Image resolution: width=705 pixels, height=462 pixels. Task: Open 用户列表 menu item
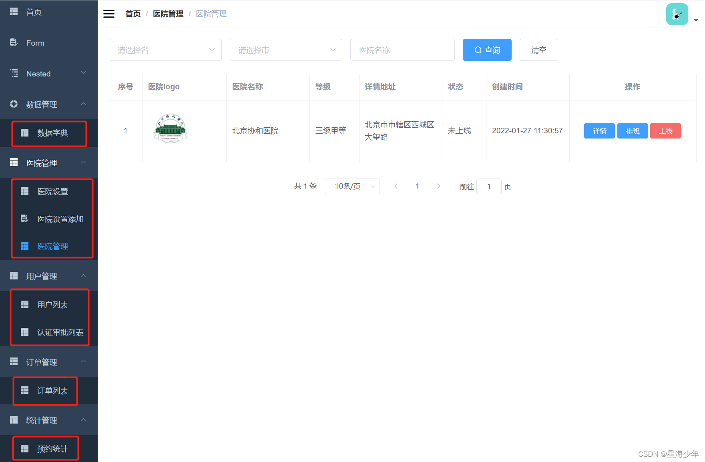click(49, 305)
